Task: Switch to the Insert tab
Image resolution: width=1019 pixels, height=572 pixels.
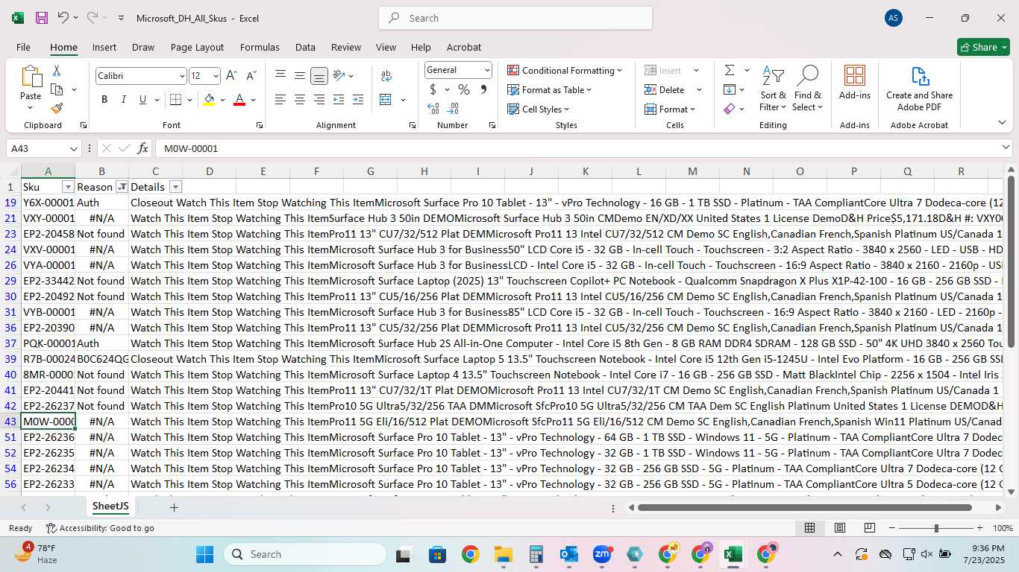Action: tap(104, 47)
